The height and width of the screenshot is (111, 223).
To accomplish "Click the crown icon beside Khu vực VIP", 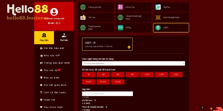I will click(x=41, y=56).
